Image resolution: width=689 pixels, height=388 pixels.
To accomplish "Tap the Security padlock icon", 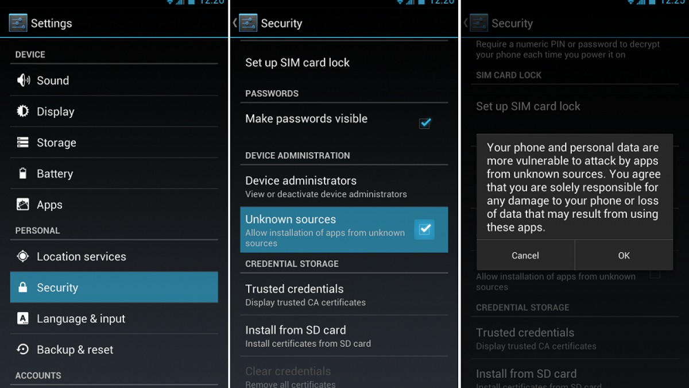I will click(23, 287).
